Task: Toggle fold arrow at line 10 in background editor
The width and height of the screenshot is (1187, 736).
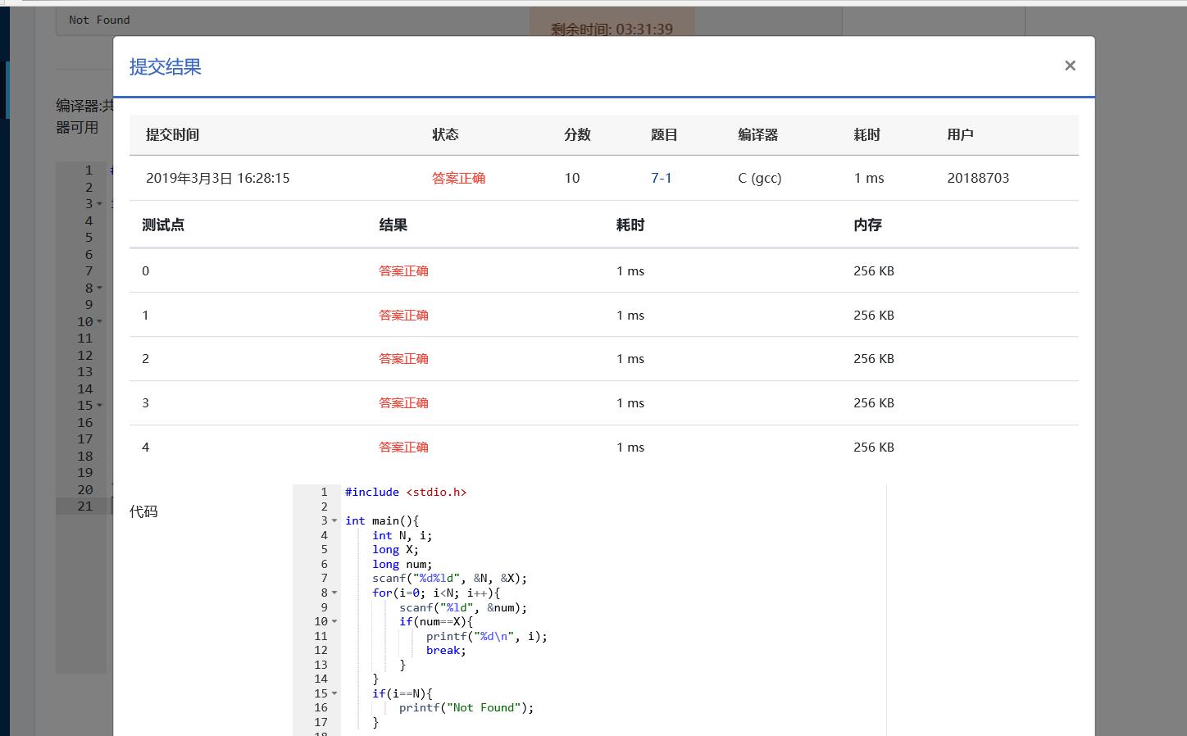Action: (x=100, y=322)
